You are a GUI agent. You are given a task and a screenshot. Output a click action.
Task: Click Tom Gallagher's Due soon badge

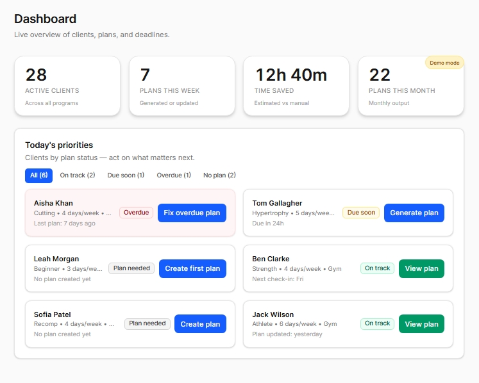361,213
